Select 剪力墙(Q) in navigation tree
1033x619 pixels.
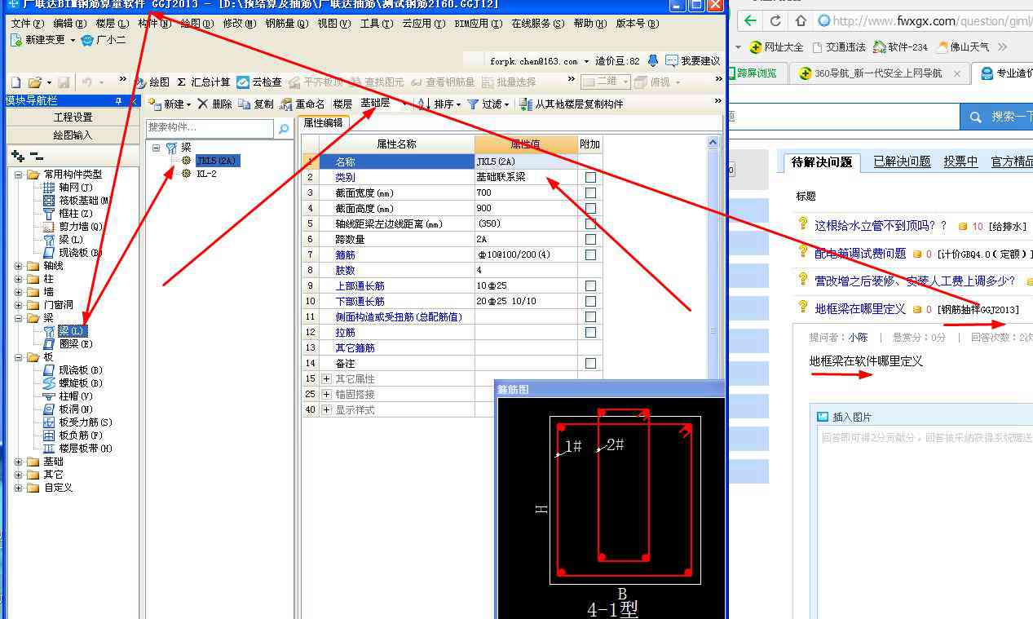click(x=73, y=227)
